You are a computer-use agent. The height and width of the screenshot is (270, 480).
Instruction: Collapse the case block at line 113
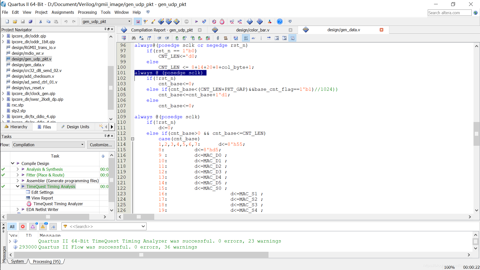click(x=133, y=139)
